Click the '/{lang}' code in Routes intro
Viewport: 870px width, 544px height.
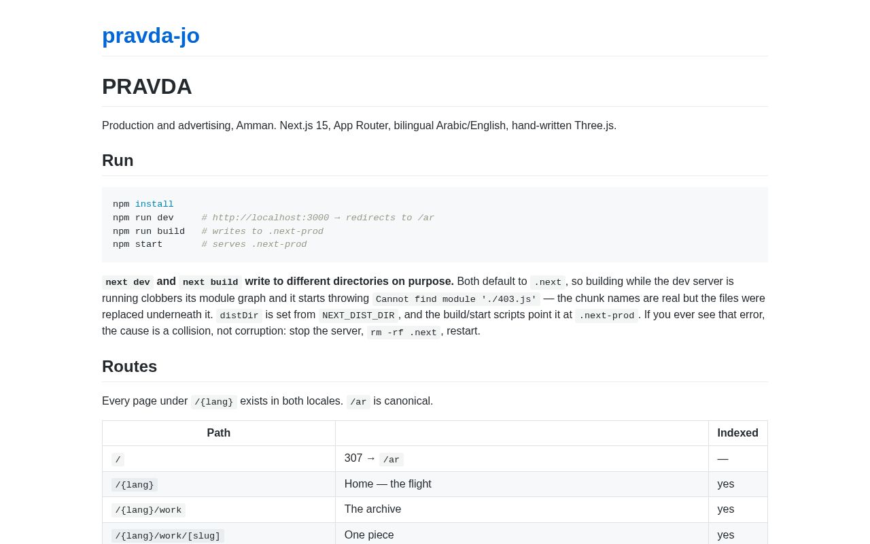coord(214,402)
